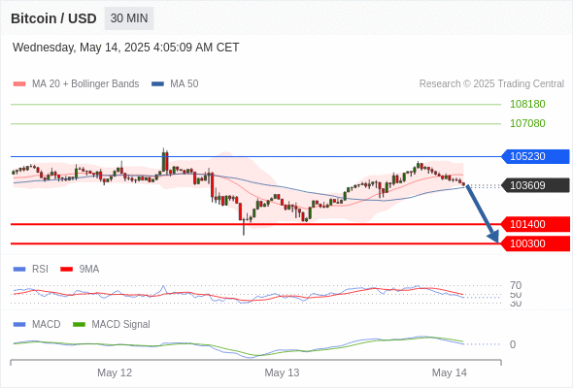Viewport: 573px width, 388px height.
Task: Click the MA 50 blue legend swatch
Action: click(x=157, y=84)
